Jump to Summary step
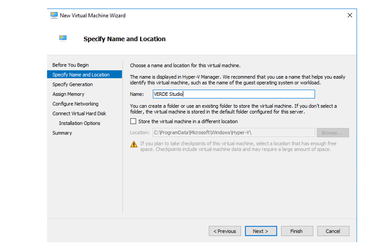The width and height of the screenshot is (366, 249). pos(62,133)
